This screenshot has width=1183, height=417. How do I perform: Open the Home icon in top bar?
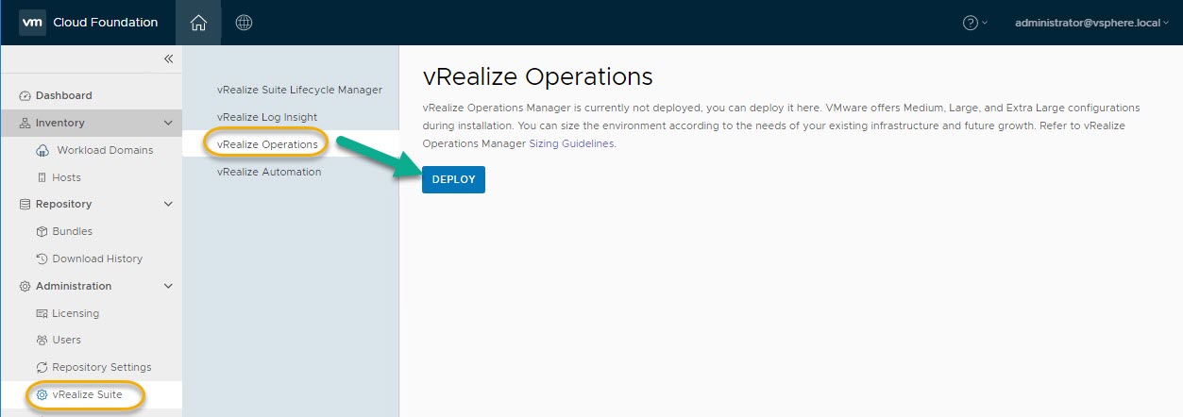pyautogui.click(x=198, y=23)
